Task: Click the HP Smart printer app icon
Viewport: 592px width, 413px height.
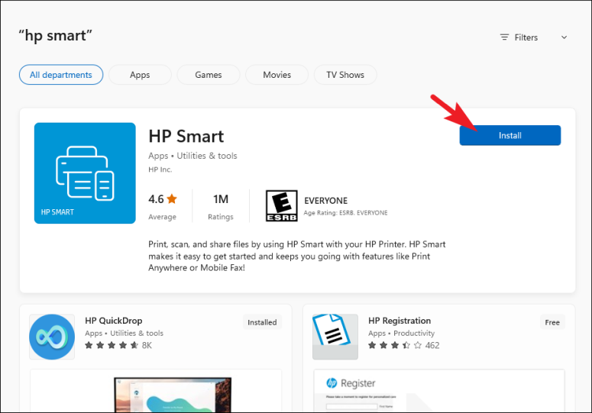Action: (85, 173)
